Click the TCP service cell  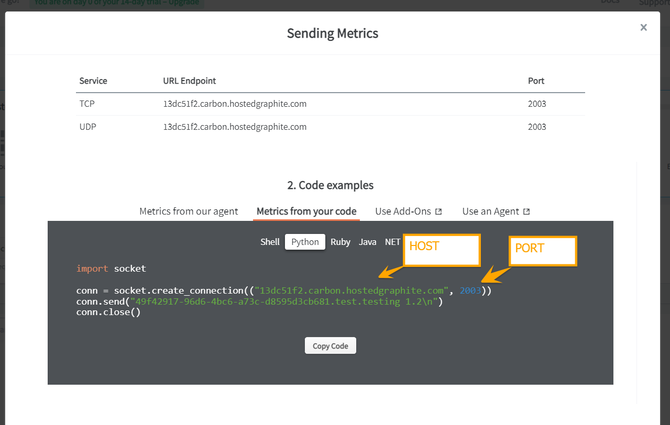[87, 104]
